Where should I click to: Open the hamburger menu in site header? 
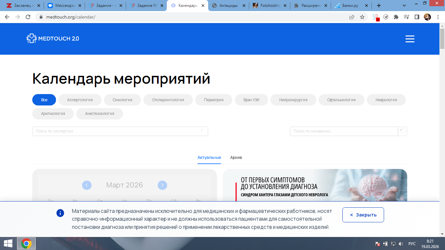pyautogui.click(x=410, y=39)
